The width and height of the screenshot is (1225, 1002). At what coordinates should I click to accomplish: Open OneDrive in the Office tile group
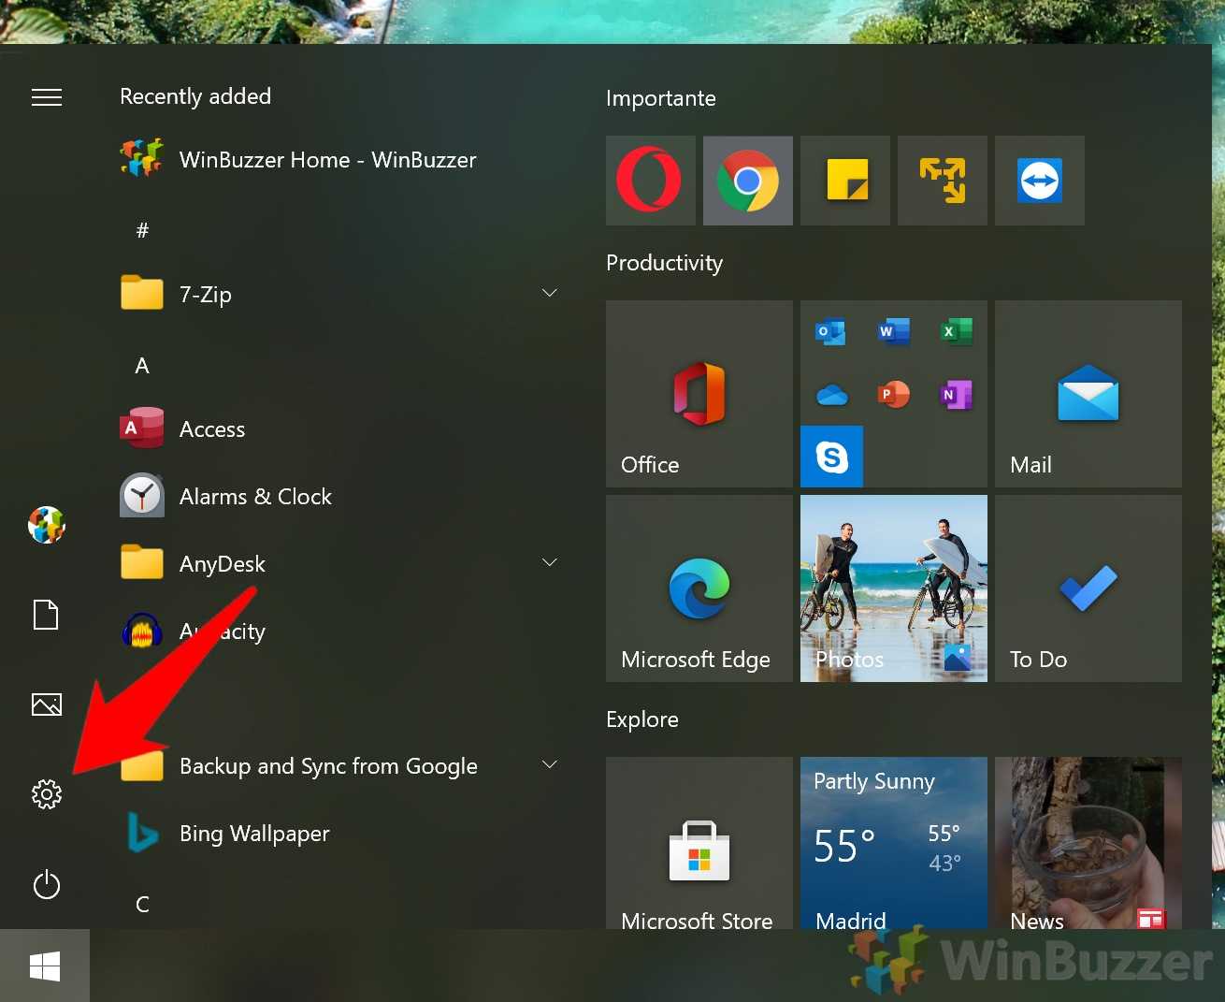point(831,395)
